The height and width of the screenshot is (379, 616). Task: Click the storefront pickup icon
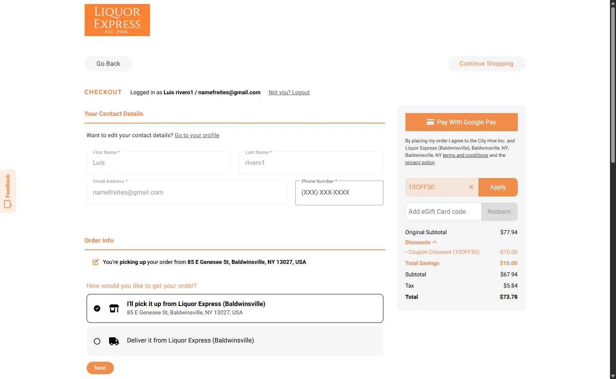[x=114, y=308]
